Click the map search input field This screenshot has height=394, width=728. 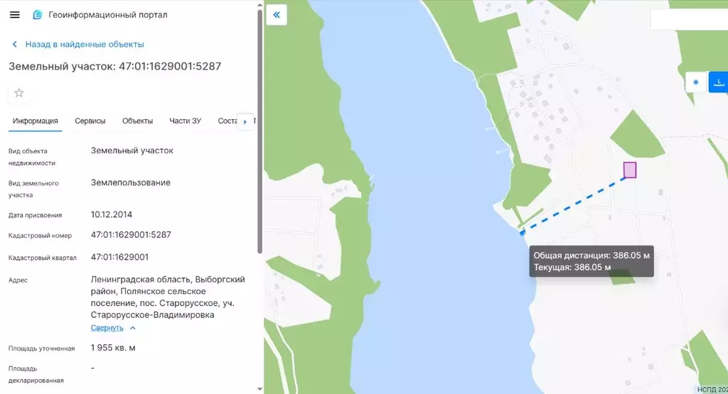688,19
